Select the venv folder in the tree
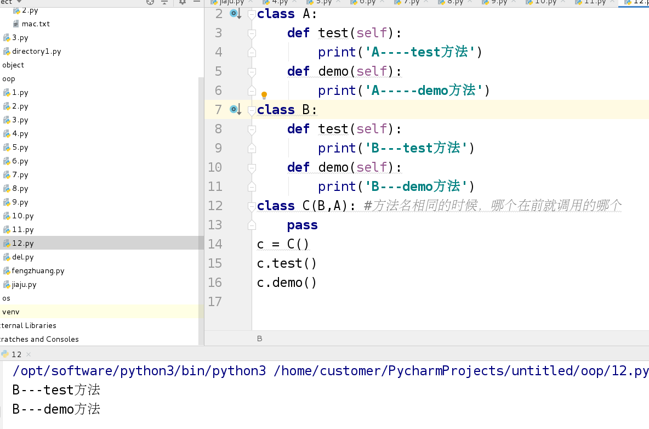This screenshot has height=429, width=649. 11,312
